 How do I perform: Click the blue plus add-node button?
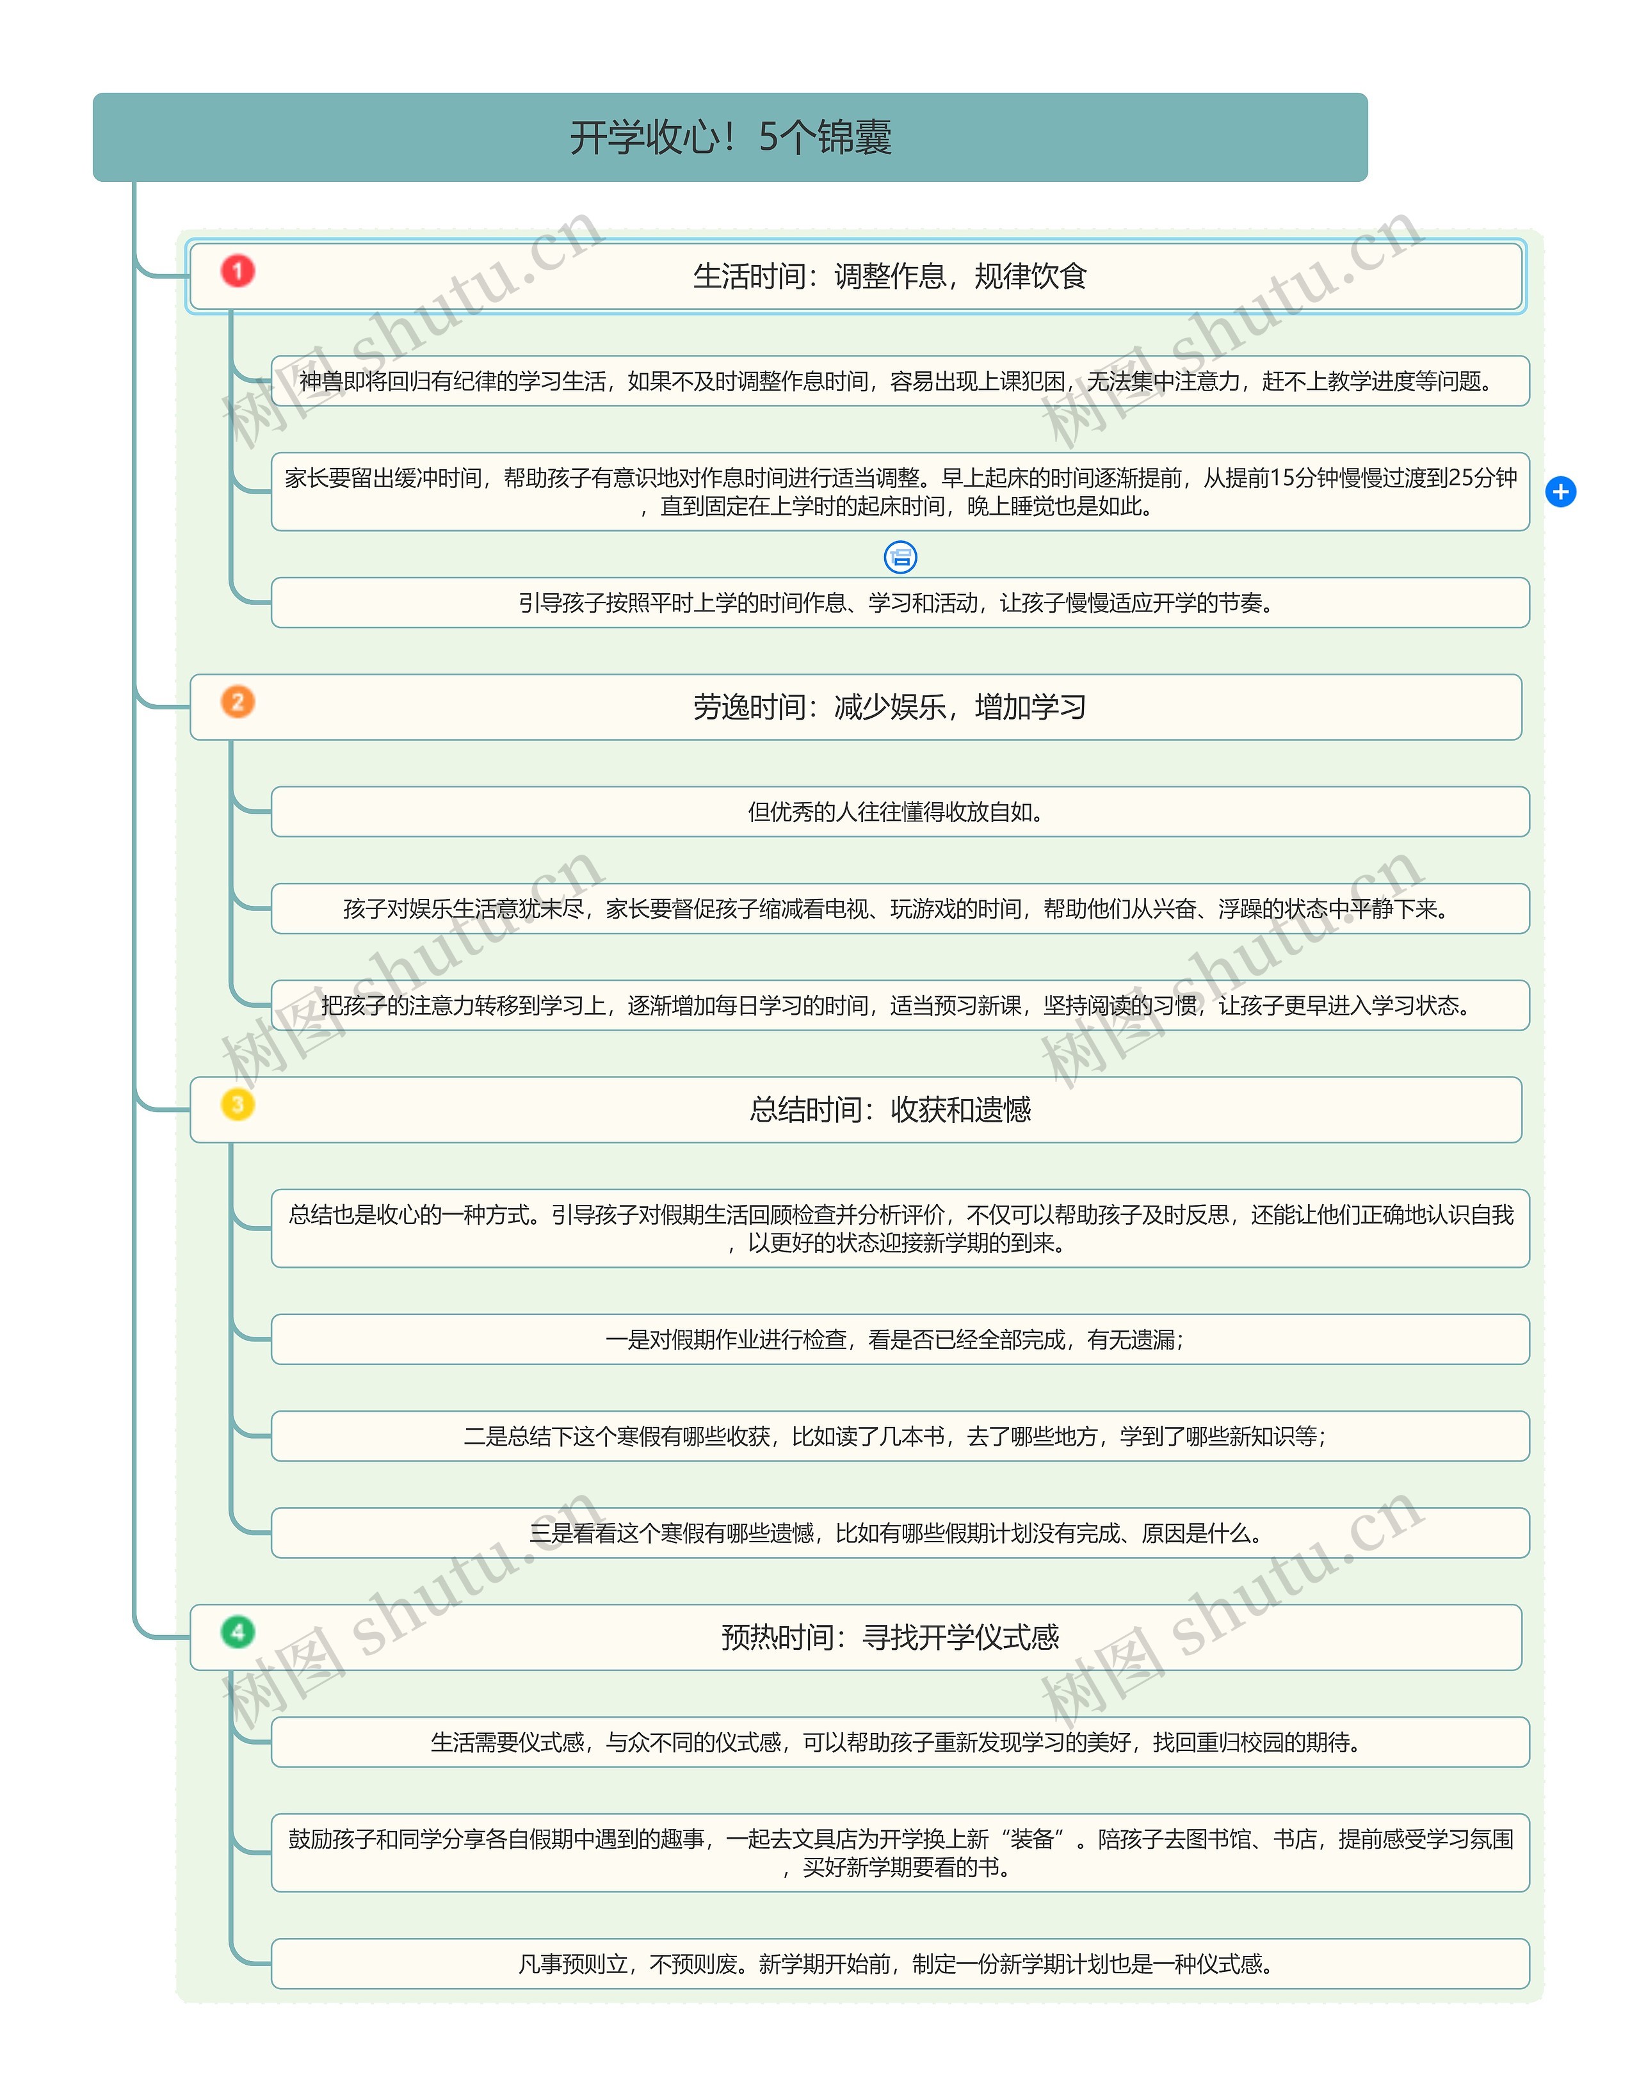[x=1560, y=492]
